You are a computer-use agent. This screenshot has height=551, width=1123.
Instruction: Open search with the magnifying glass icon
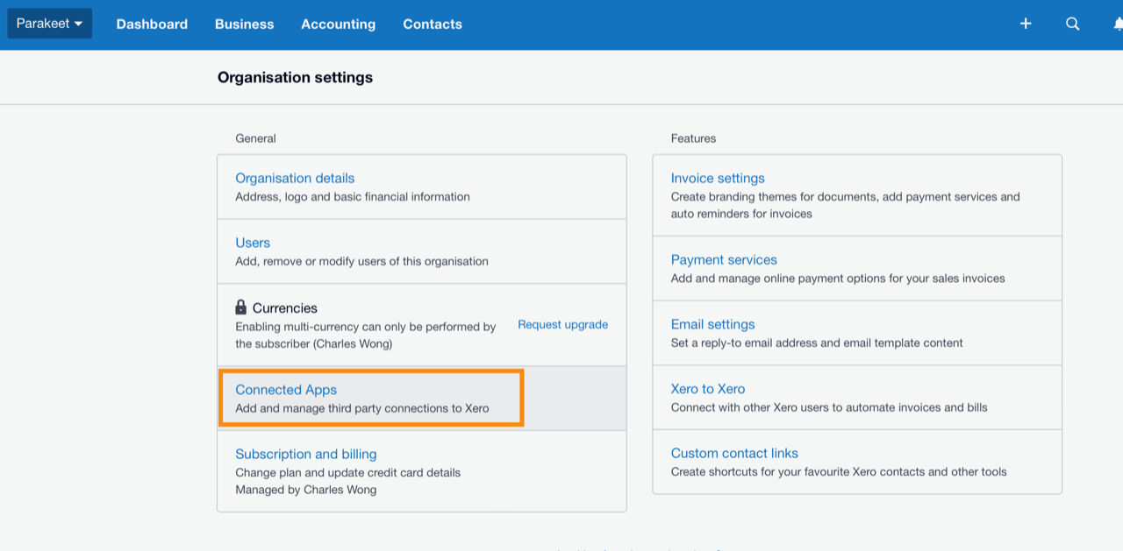point(1072,24)
